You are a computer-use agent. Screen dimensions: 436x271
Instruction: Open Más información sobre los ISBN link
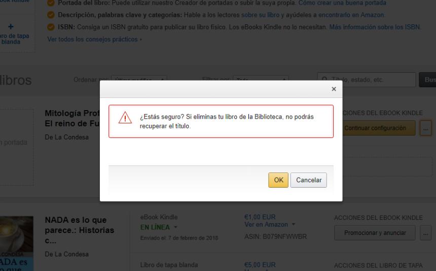[375, 26]
